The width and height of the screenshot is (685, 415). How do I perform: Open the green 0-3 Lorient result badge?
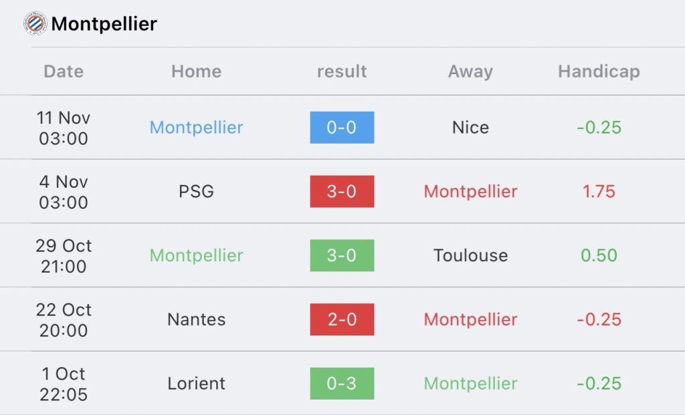pos(342,383)
